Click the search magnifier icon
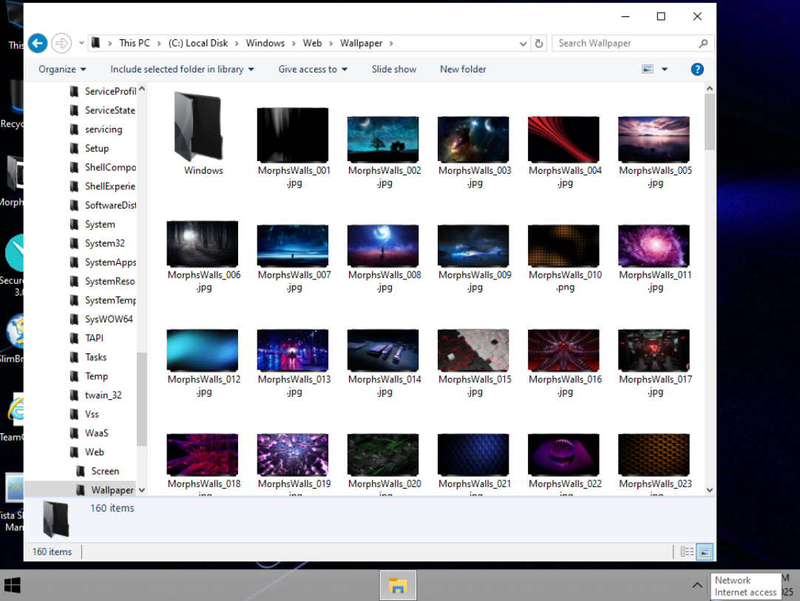The height and width of the screenshot is (601, 800). coord(702,43)
